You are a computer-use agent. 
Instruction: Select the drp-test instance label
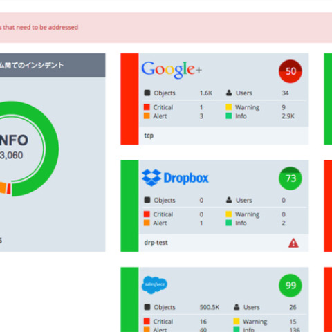tap(156, 243)
